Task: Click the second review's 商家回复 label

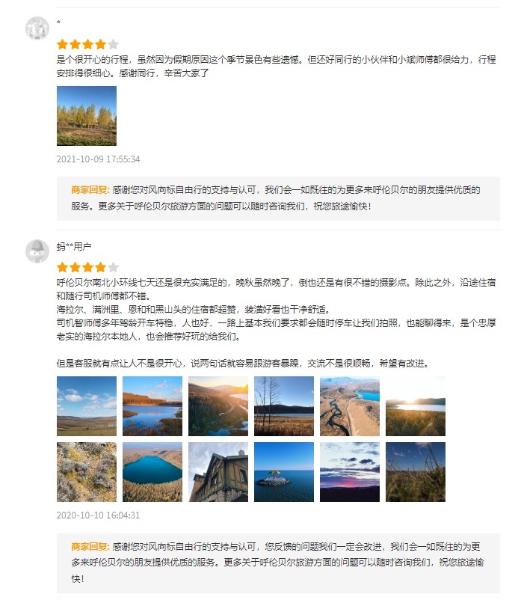Action: (90, 547)
